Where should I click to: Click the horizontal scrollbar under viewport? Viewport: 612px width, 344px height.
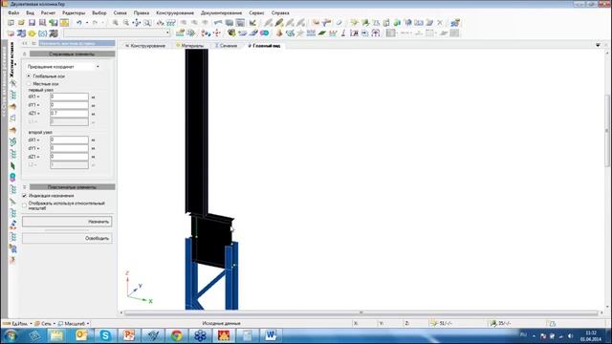point(361,312)
